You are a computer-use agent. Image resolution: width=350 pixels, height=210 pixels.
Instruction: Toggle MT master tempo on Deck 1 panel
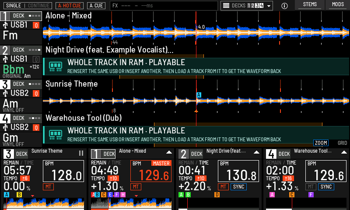pos(136,187)
